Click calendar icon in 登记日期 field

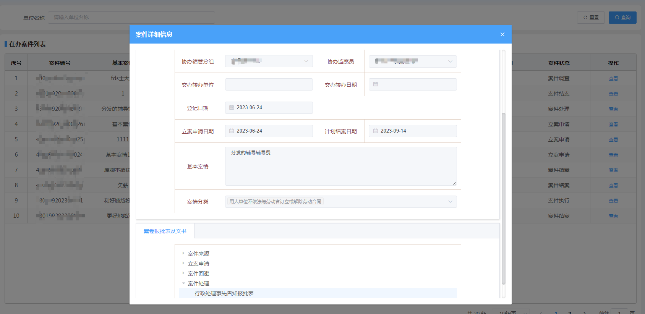(x=232, y=108)
